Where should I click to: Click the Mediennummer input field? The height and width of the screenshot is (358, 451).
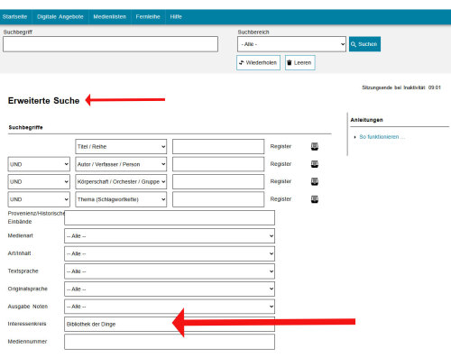(170, 342)
